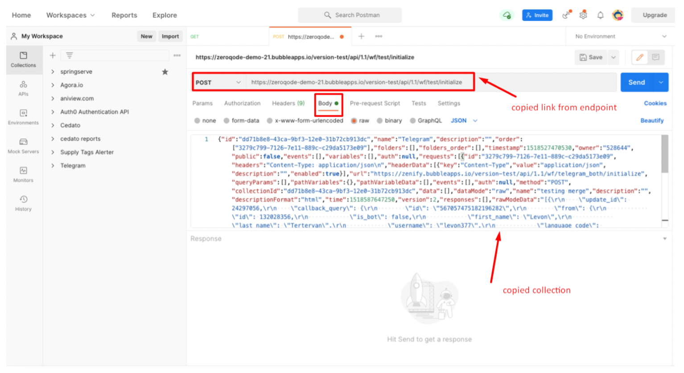This screenshot has height=373, width=684.
Task: Expand the Auth0 Authentication API collection
Action: [x=53, y=112]
